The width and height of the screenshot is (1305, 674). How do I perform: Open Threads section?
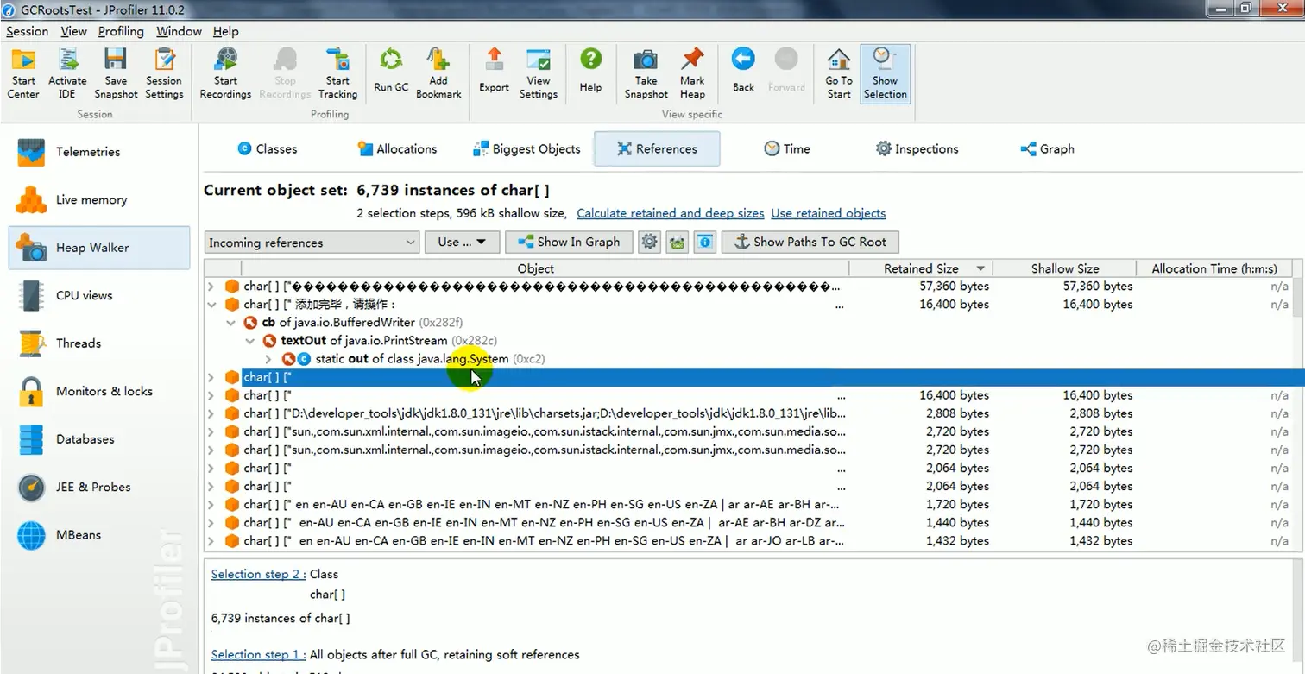click(99, 343)
